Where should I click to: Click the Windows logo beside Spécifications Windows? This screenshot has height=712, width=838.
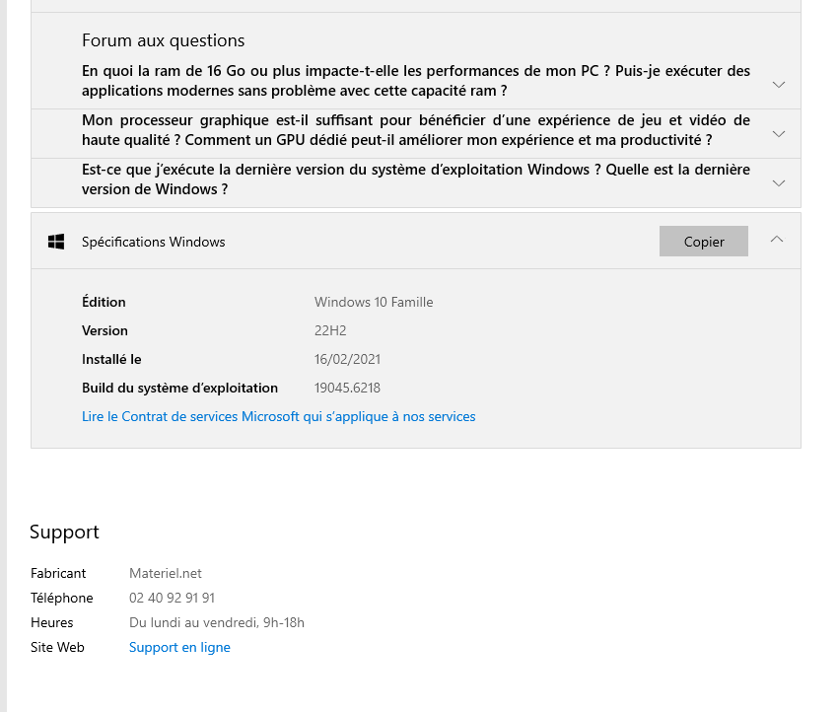click(56, 242)
